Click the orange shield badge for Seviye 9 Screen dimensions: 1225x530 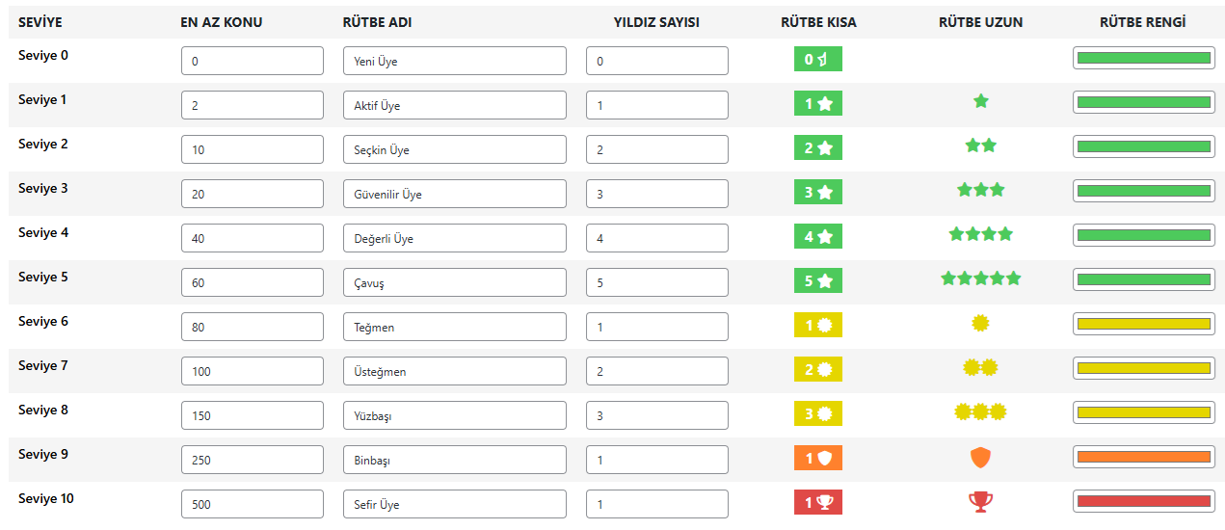[818, 458]
